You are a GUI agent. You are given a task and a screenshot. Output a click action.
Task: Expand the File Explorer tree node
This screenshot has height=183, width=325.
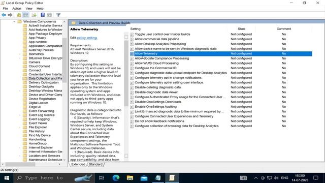point(20,127)
